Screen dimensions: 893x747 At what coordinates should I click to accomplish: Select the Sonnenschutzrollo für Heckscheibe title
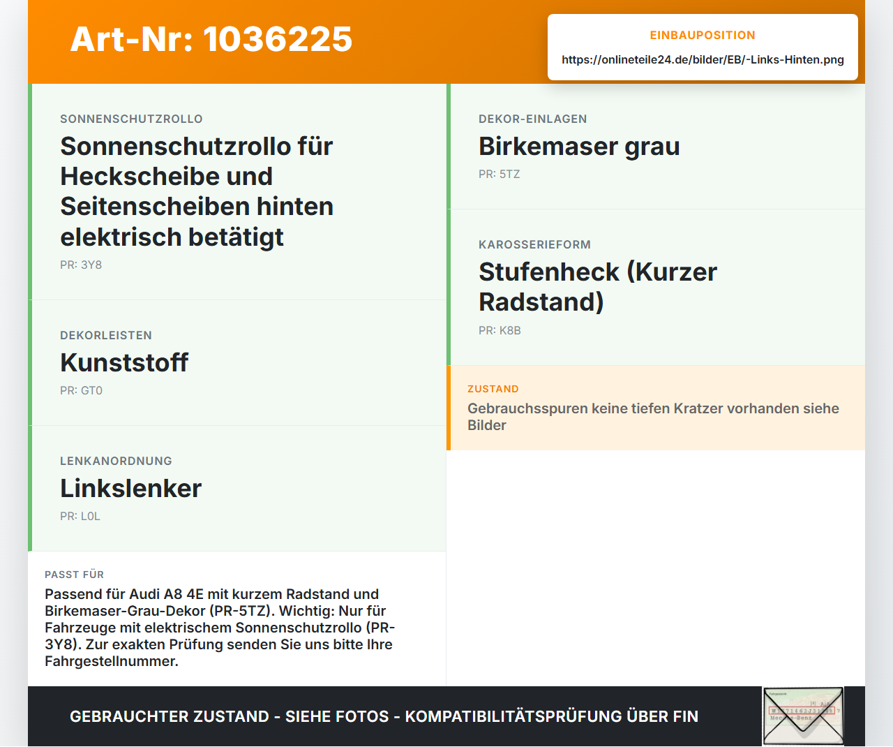(x=197, y=191)
